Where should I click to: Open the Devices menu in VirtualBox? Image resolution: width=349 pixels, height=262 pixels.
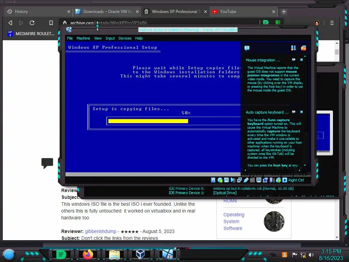pos(125,38)
